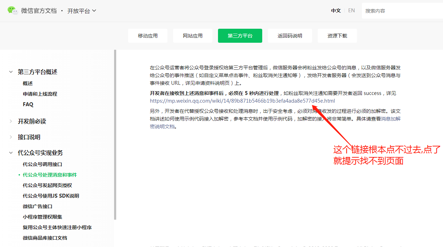Open the 概述 page in the sidebar
This screenshot has width=443, height=247.
point(28,83)
